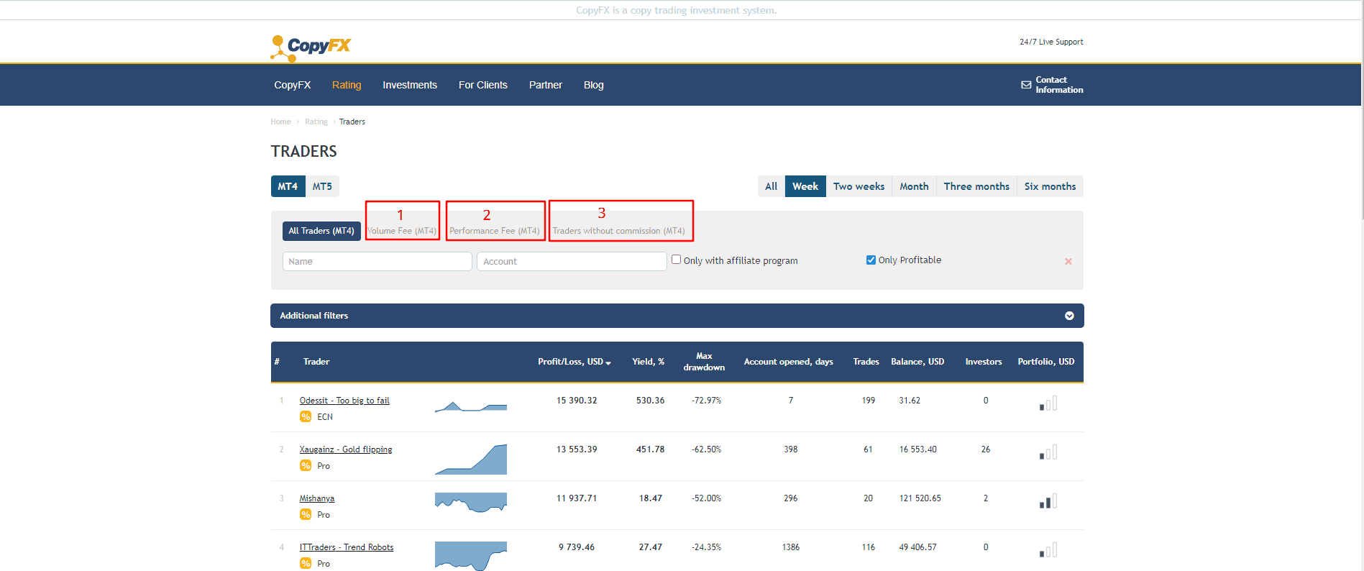Viewport: 1364px width, 571px height.
Task: Sort table by Balance, USD column
Action: point(917,362)
